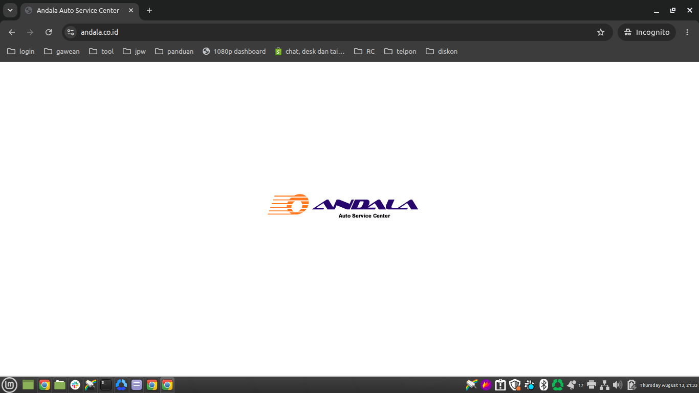Expand the RC bookmark folder
The width and height of the screenshot is (699, 393).
click(364, 51)
